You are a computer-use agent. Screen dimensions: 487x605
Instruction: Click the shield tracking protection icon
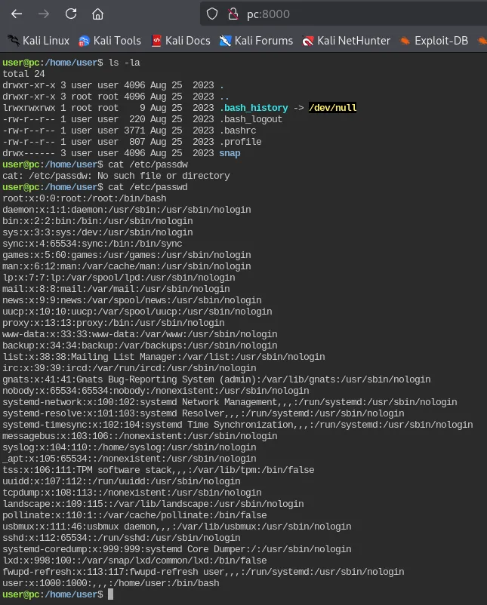[212, 14]
